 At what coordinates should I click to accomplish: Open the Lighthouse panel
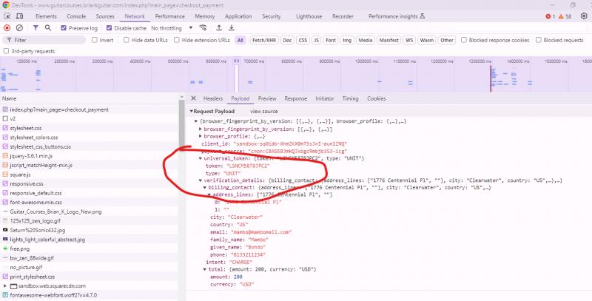[x=309, y=16]
